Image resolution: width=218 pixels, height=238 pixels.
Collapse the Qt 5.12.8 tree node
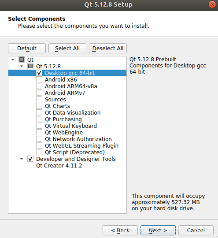[22, 66]
